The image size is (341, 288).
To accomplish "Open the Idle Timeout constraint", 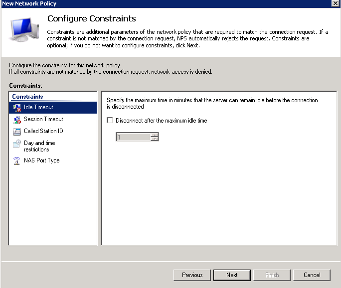I will [53, 107].
